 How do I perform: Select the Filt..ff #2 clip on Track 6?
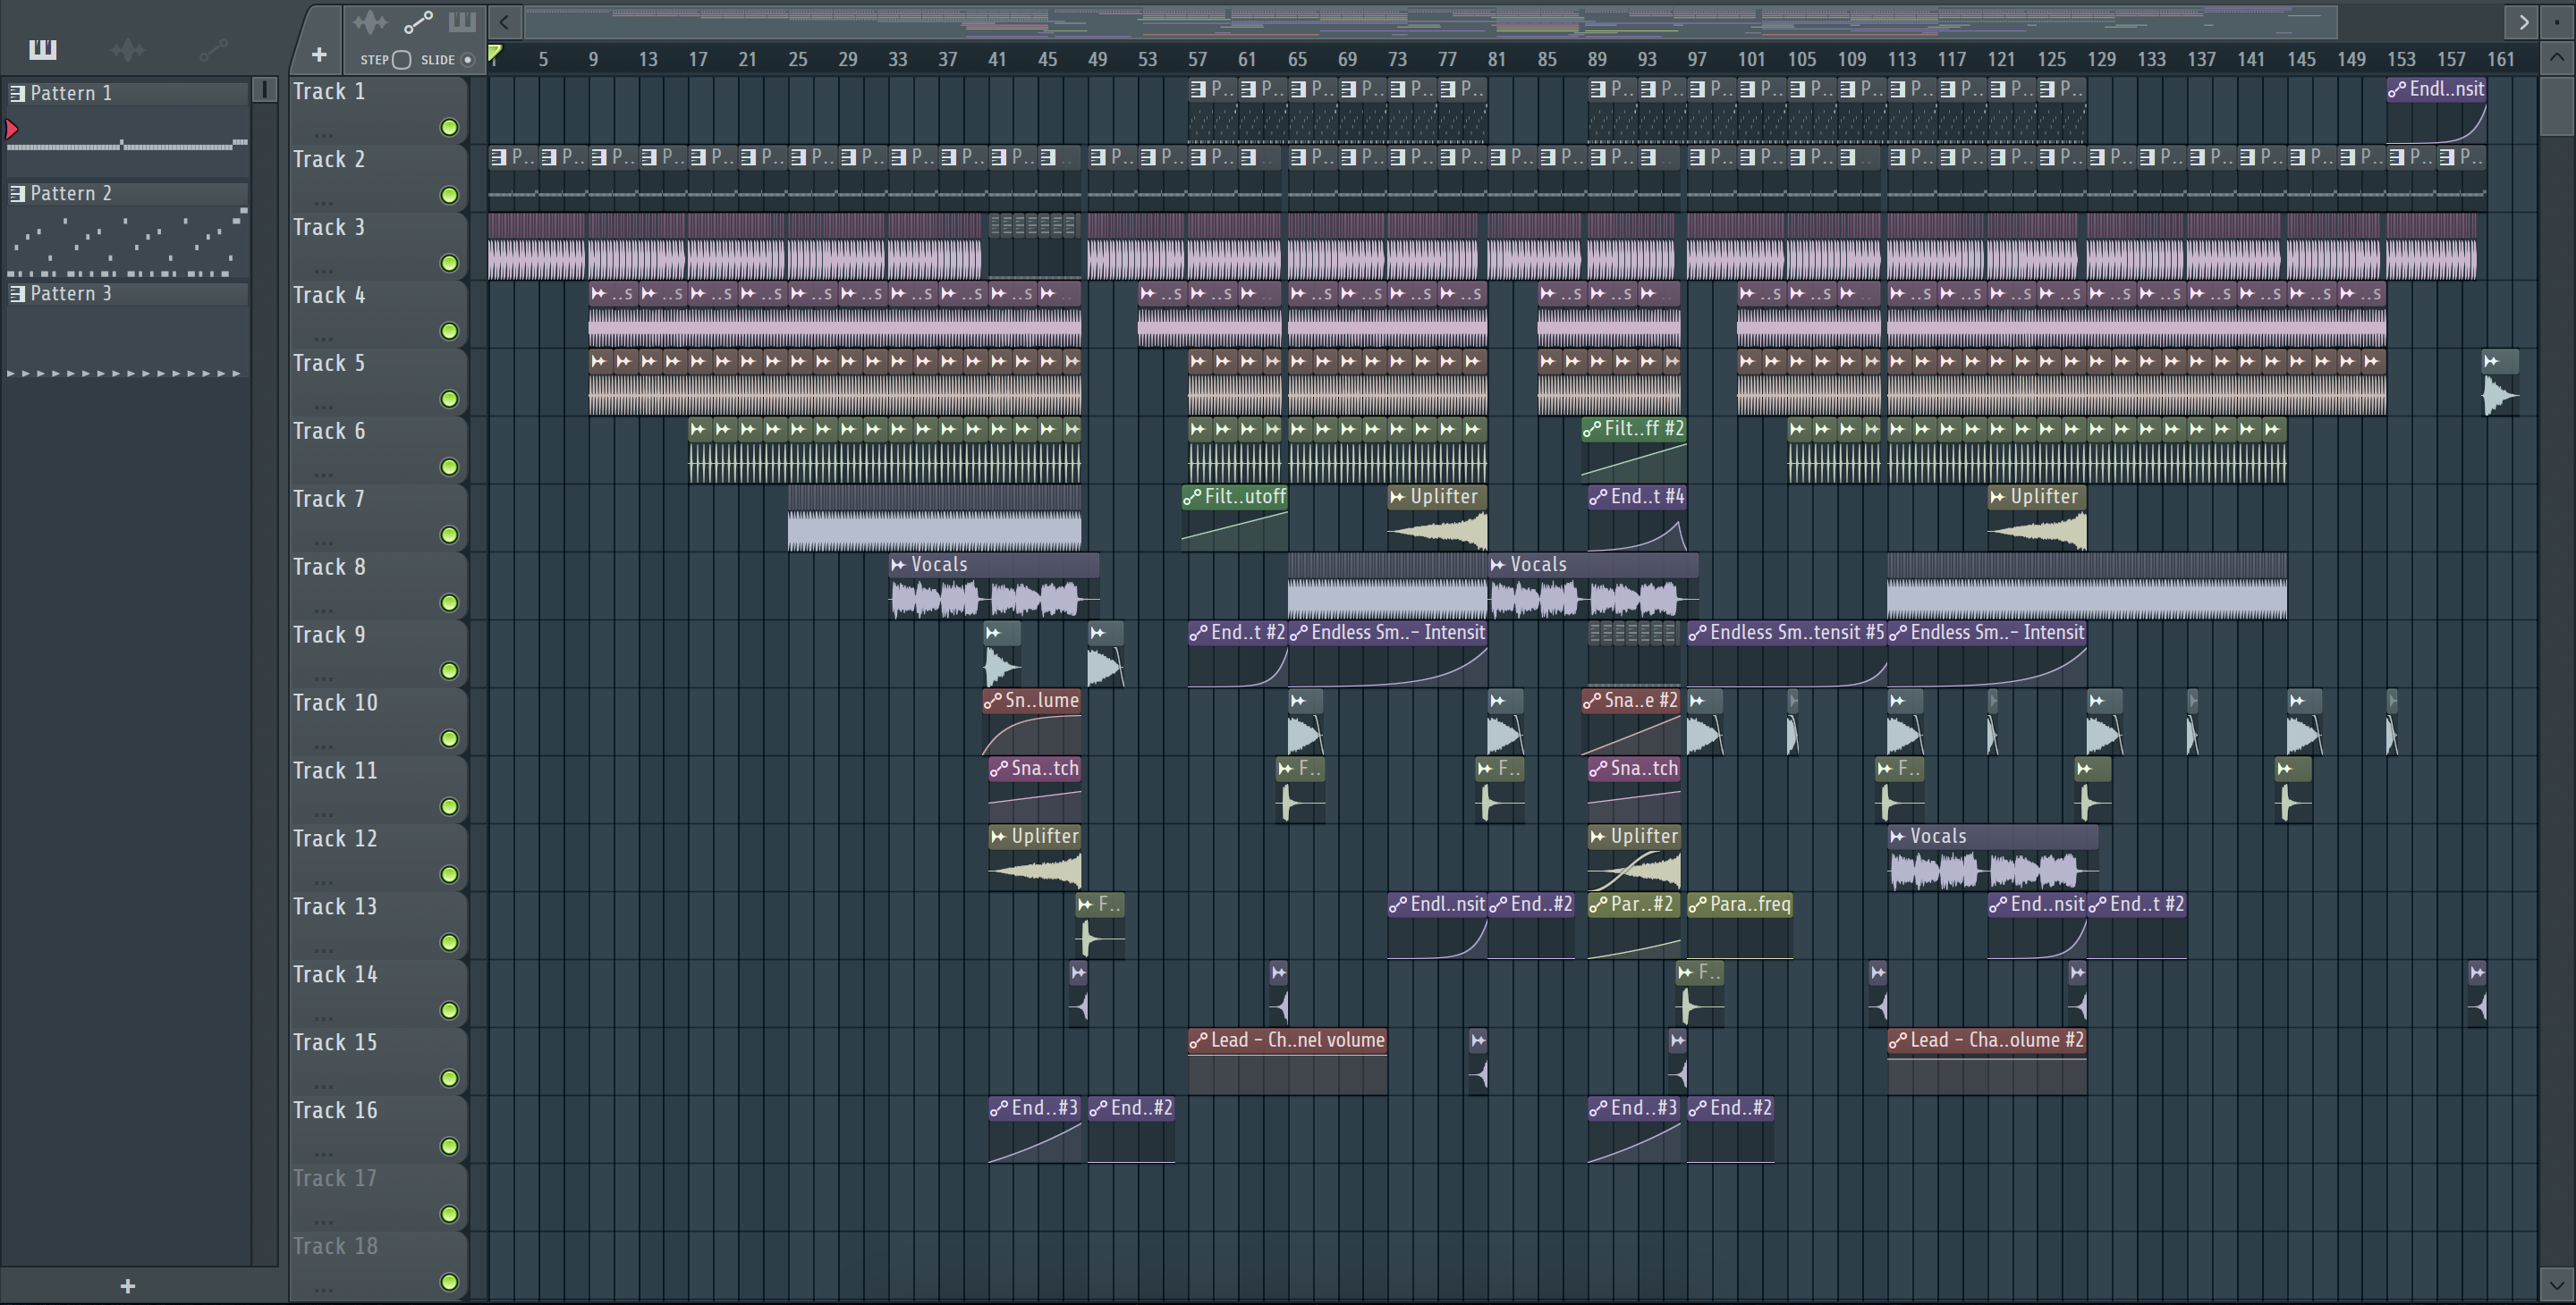1634,452
